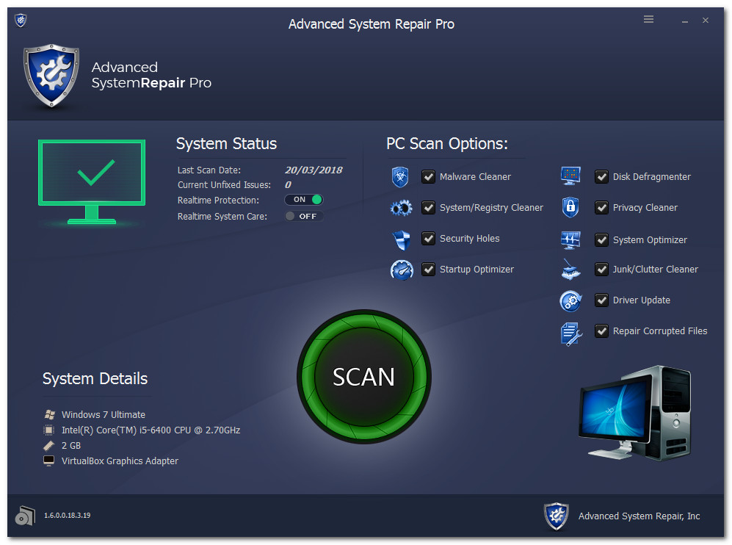Uncheck the Privacy Cleaner checkbox

coord(601,207)
